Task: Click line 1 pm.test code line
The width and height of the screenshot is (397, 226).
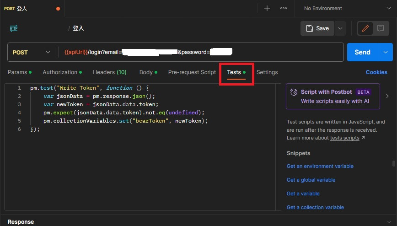Action: (x=89, y=88)
